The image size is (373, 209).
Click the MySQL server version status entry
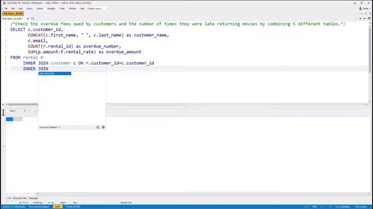[x=14, y=207]
